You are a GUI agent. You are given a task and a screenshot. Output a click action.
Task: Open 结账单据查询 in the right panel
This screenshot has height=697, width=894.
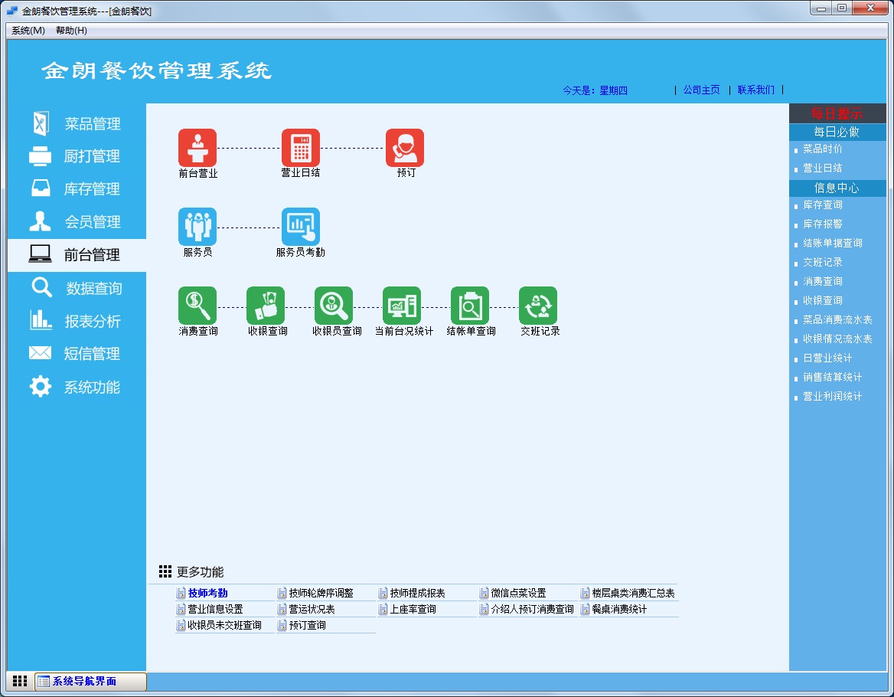tap(833, 243)
